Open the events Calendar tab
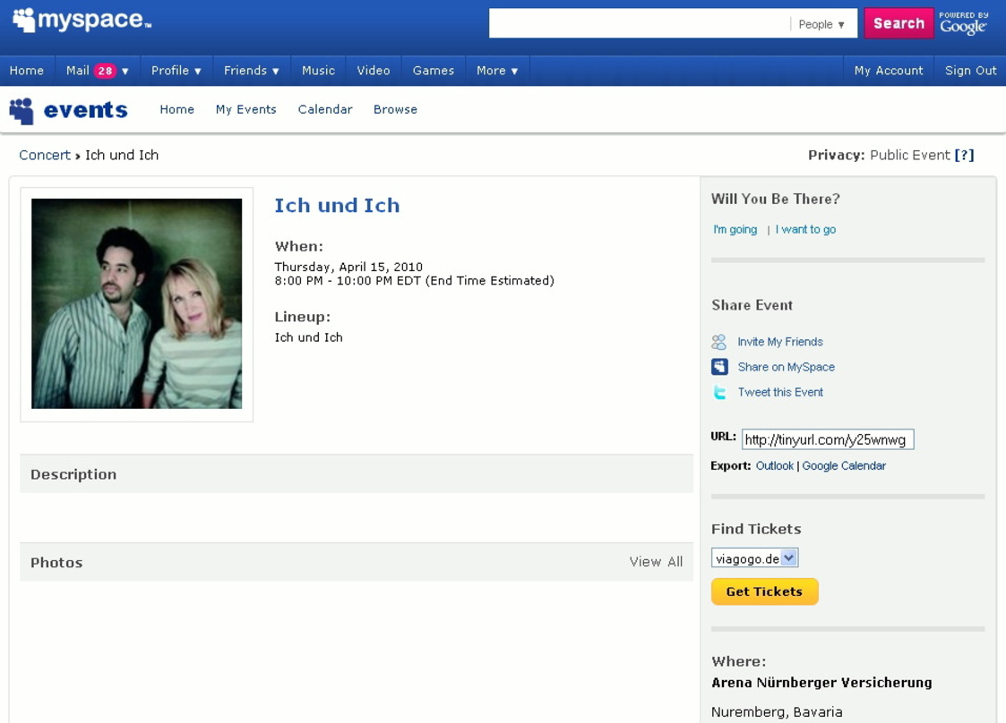1006x723 pixels. [x=325, y=109]
